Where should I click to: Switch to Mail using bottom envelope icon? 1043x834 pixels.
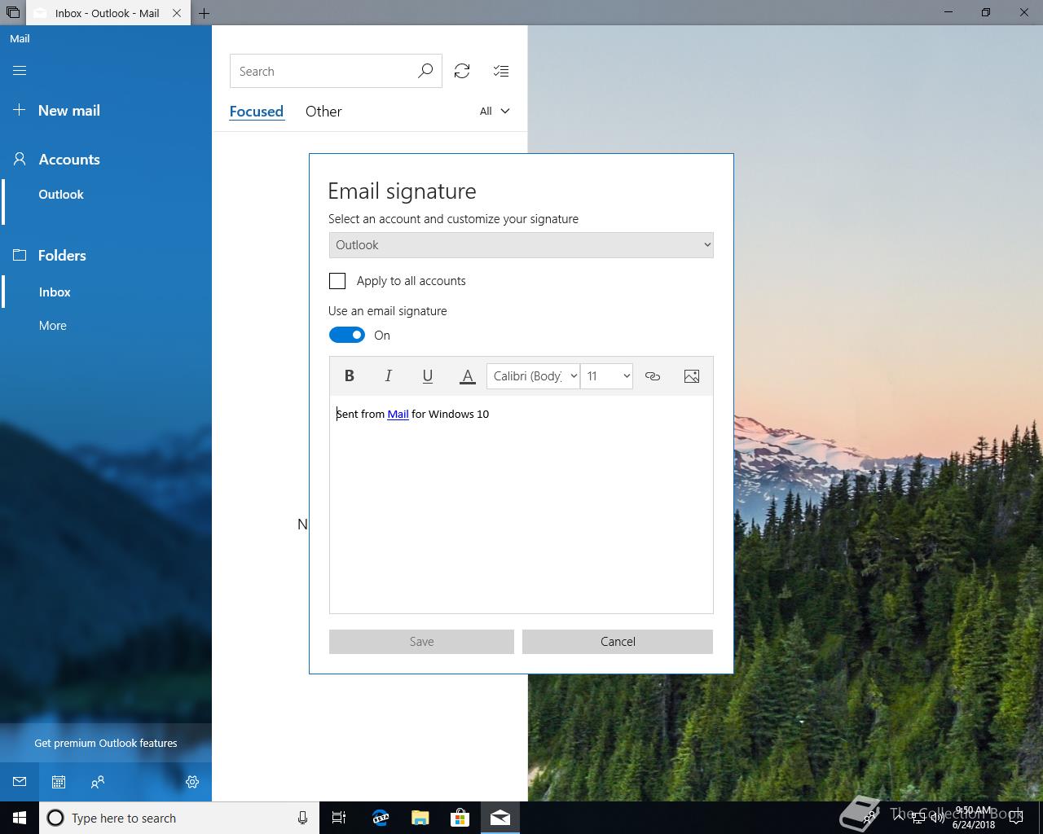pos(20,782)
